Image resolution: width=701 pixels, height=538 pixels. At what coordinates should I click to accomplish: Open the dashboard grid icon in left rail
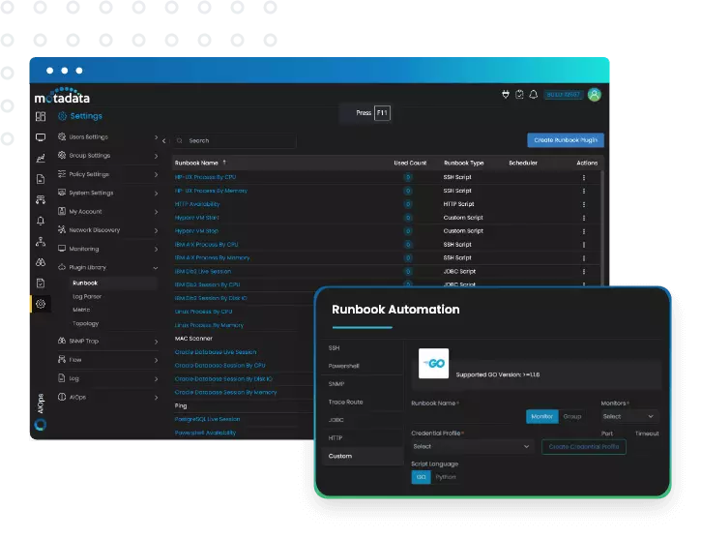(x=41, y=116)
